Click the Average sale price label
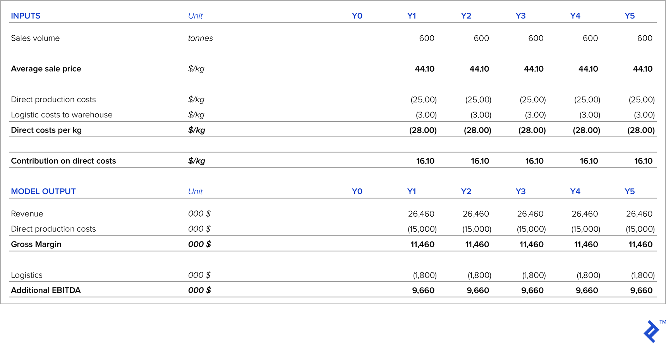 point(46,69)
